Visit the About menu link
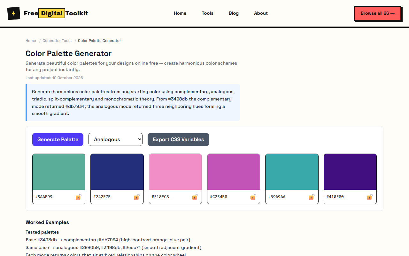This screenshot has width=409, height=256. (261, 13)
